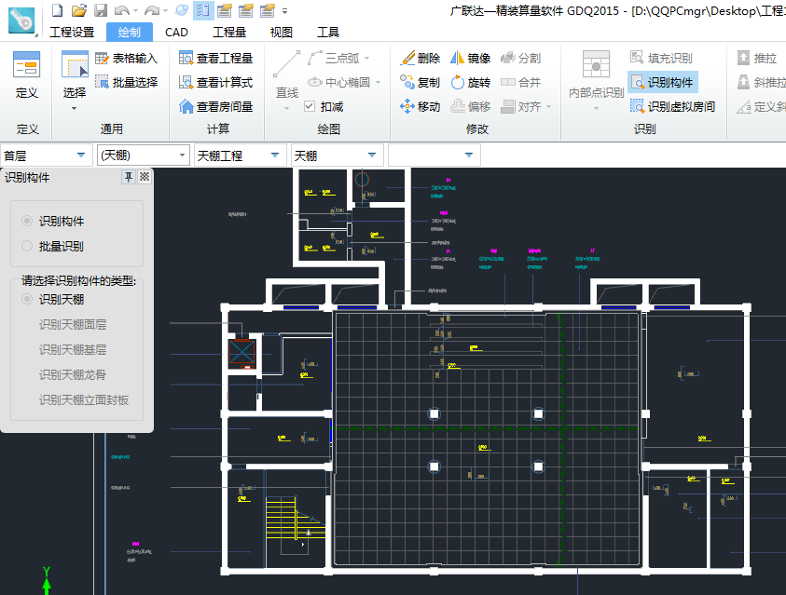The image size is (786, 595).
Task: Switch to the 视图 tab
Action: [282, 32]
